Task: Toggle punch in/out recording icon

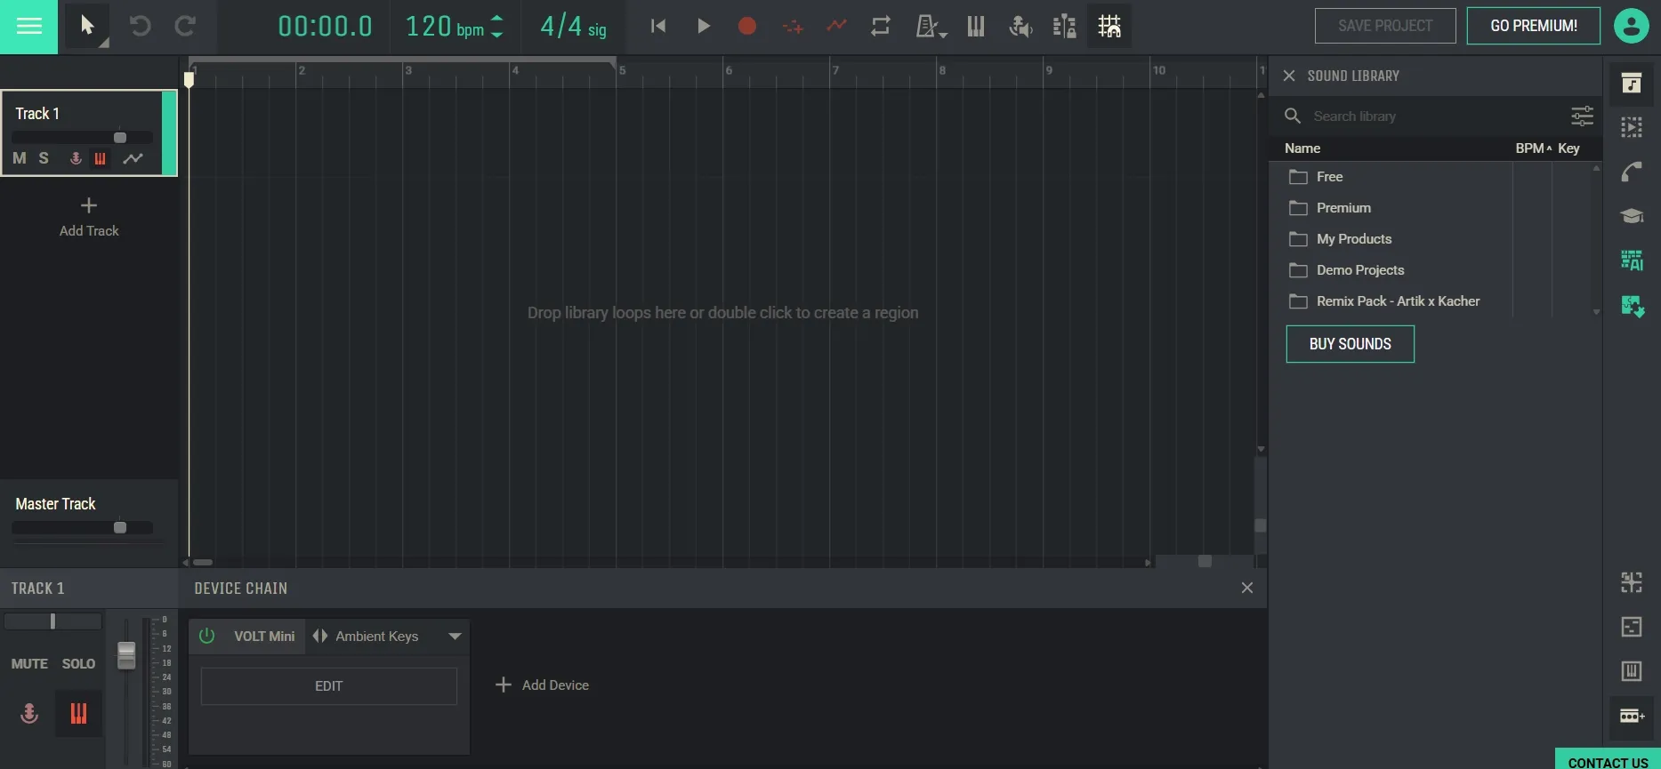Action: (x=792, y=27)
